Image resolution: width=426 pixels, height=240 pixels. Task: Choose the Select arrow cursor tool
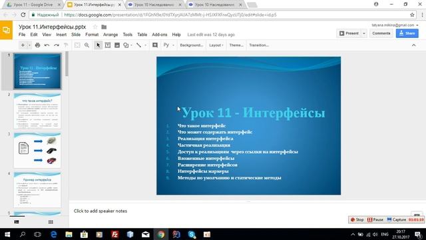coord(98,45)
